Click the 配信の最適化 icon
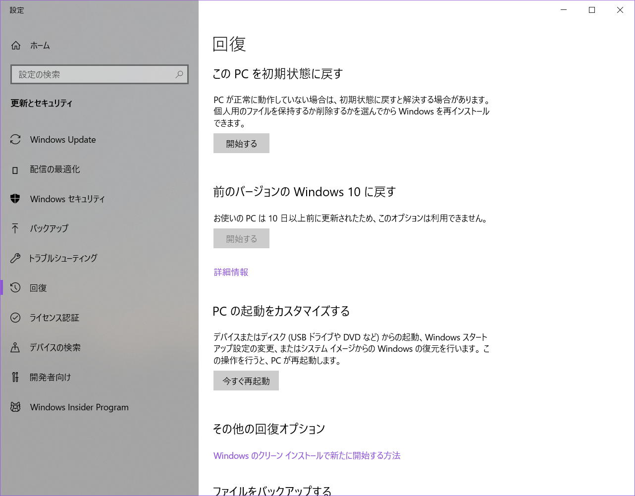Image resolution: width=635 pixels, height=496 pixels. (x=15, y=169)
